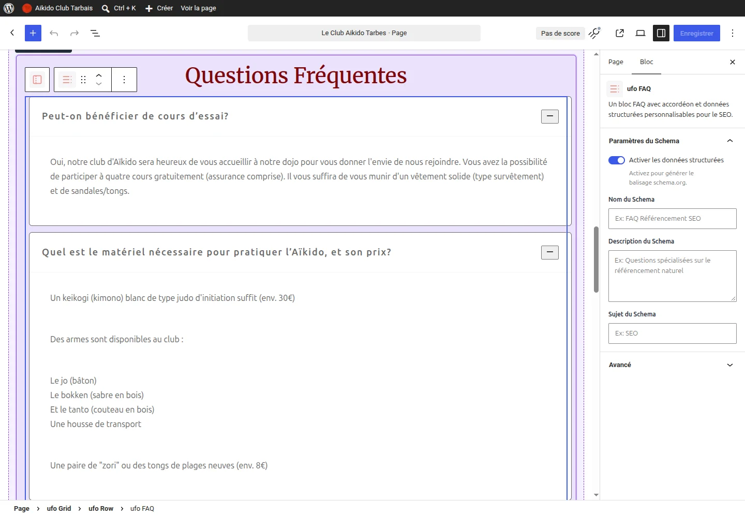
Task: Expand the Avancé section
Action: [x=672, y=365]
